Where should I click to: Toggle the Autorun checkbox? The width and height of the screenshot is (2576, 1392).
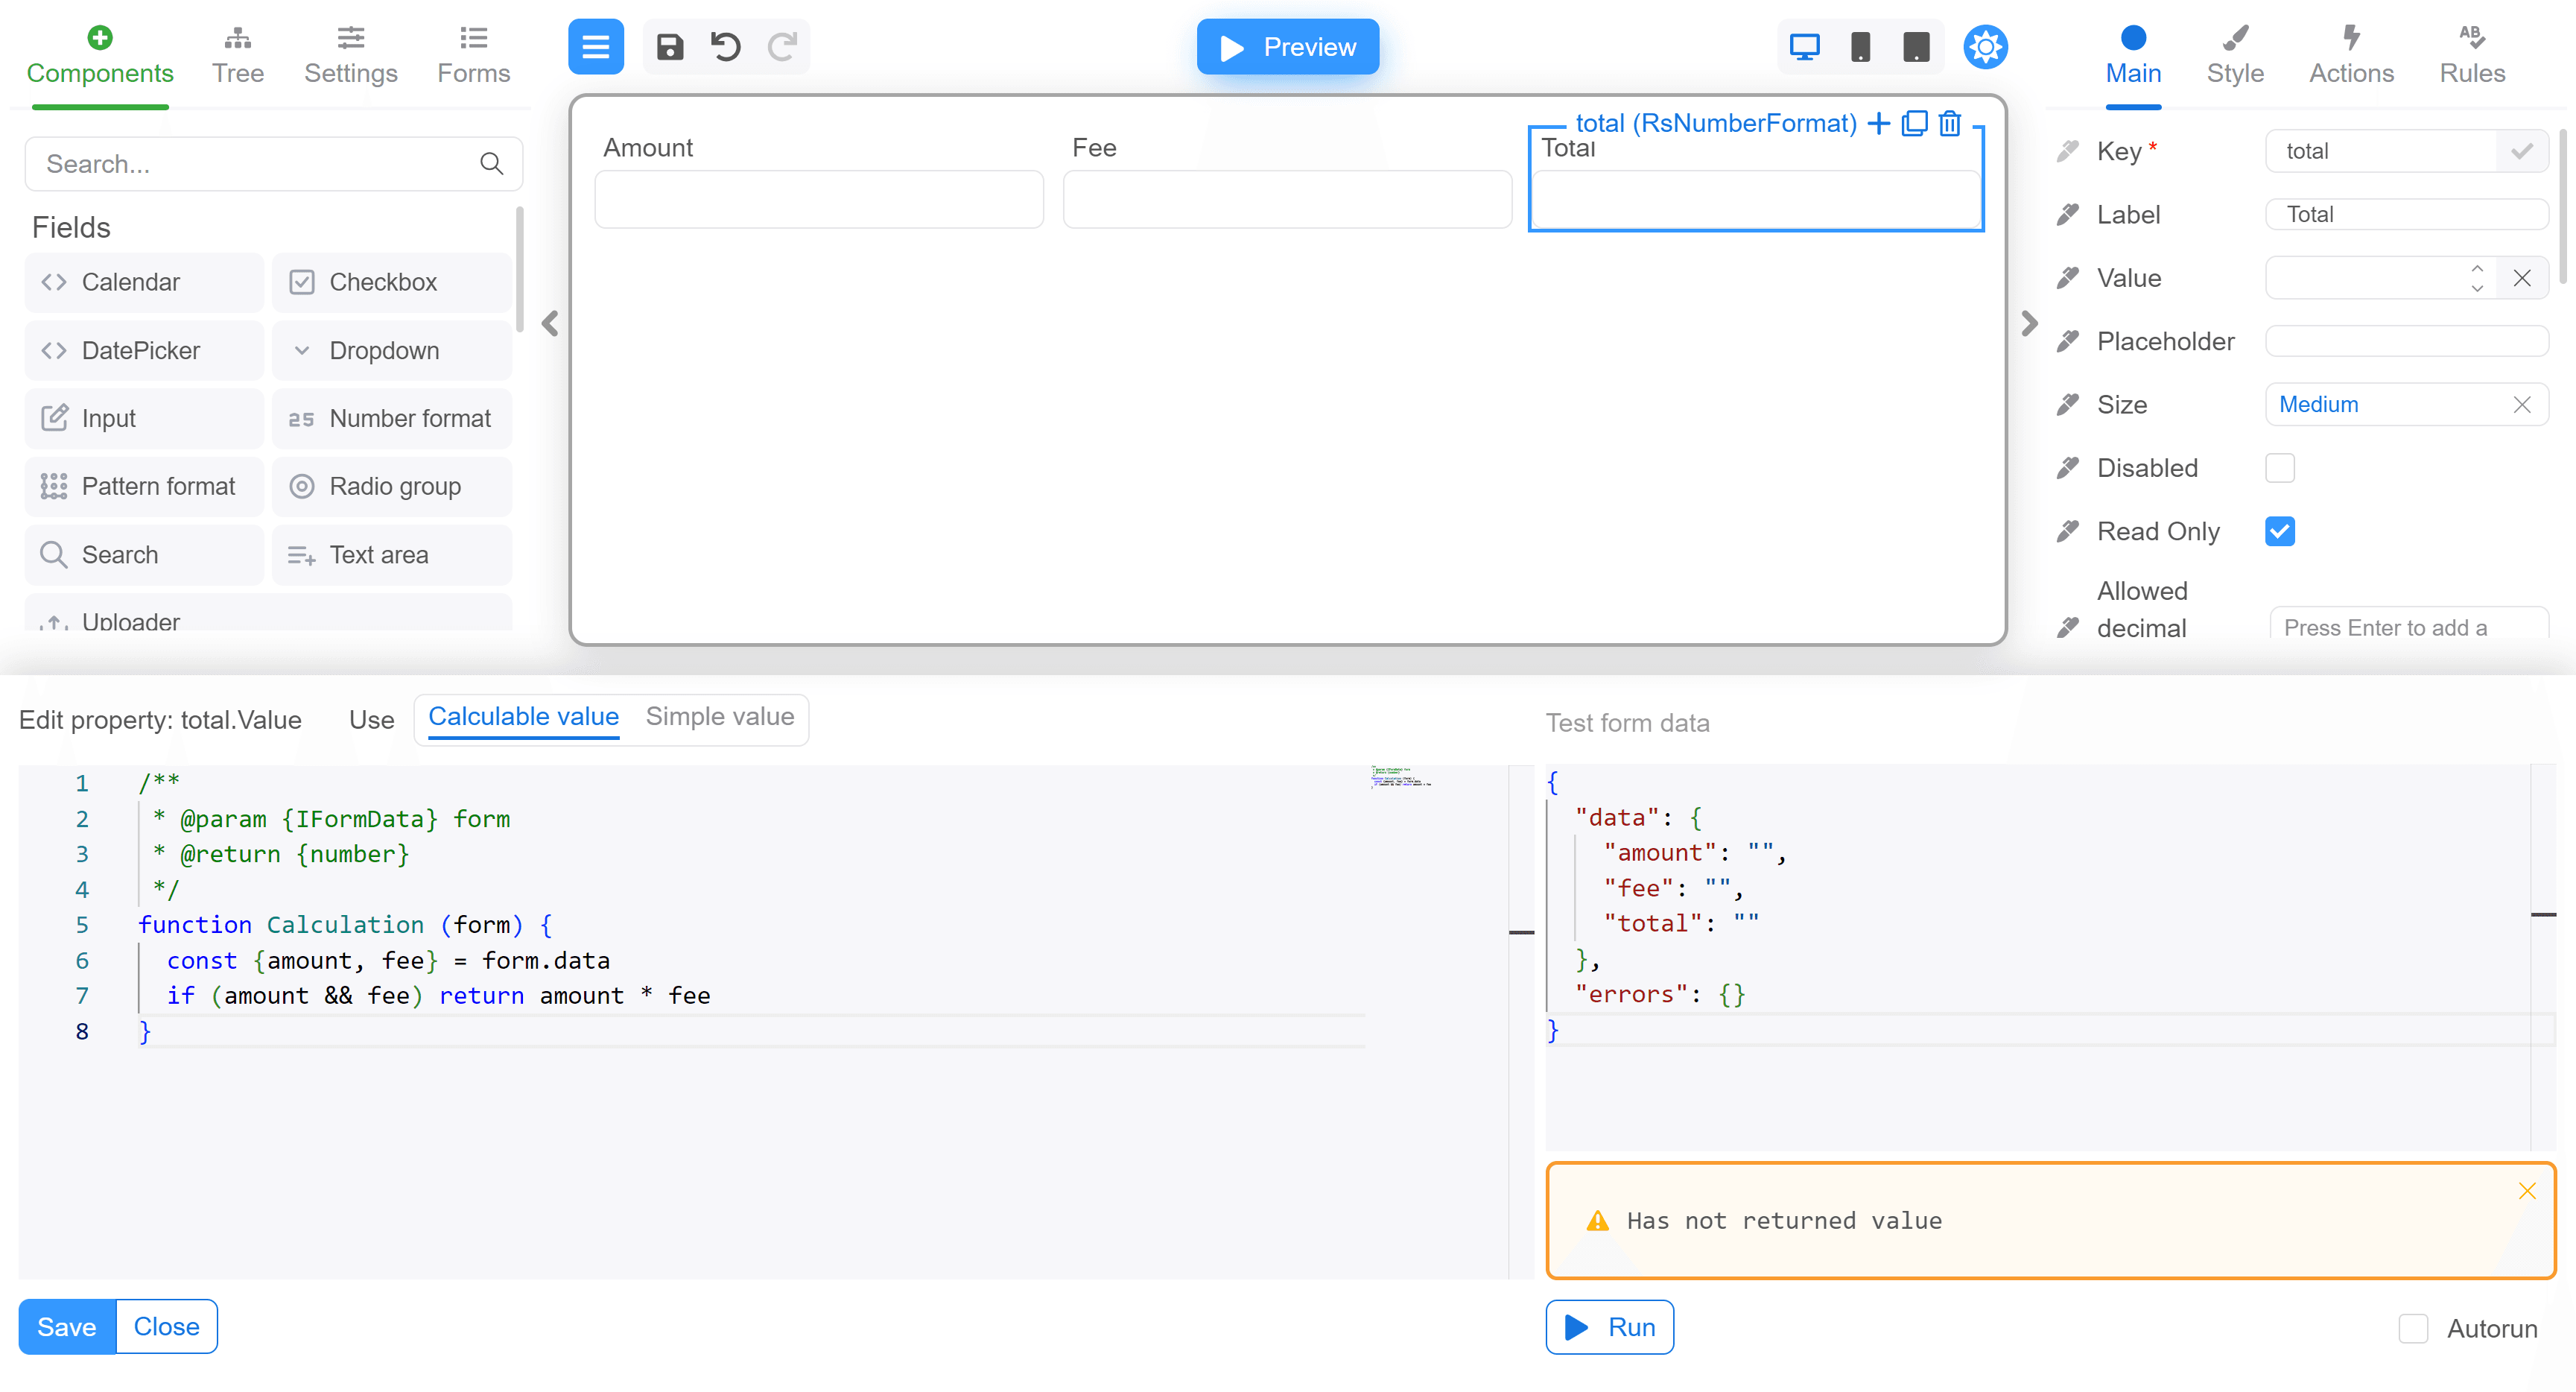click(2413, 1328)
